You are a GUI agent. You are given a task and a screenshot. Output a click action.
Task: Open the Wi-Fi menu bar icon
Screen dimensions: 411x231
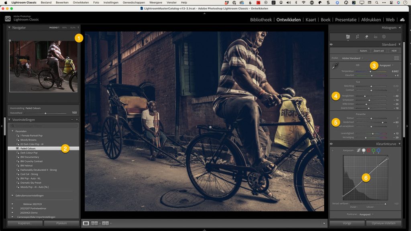[303, 2]
